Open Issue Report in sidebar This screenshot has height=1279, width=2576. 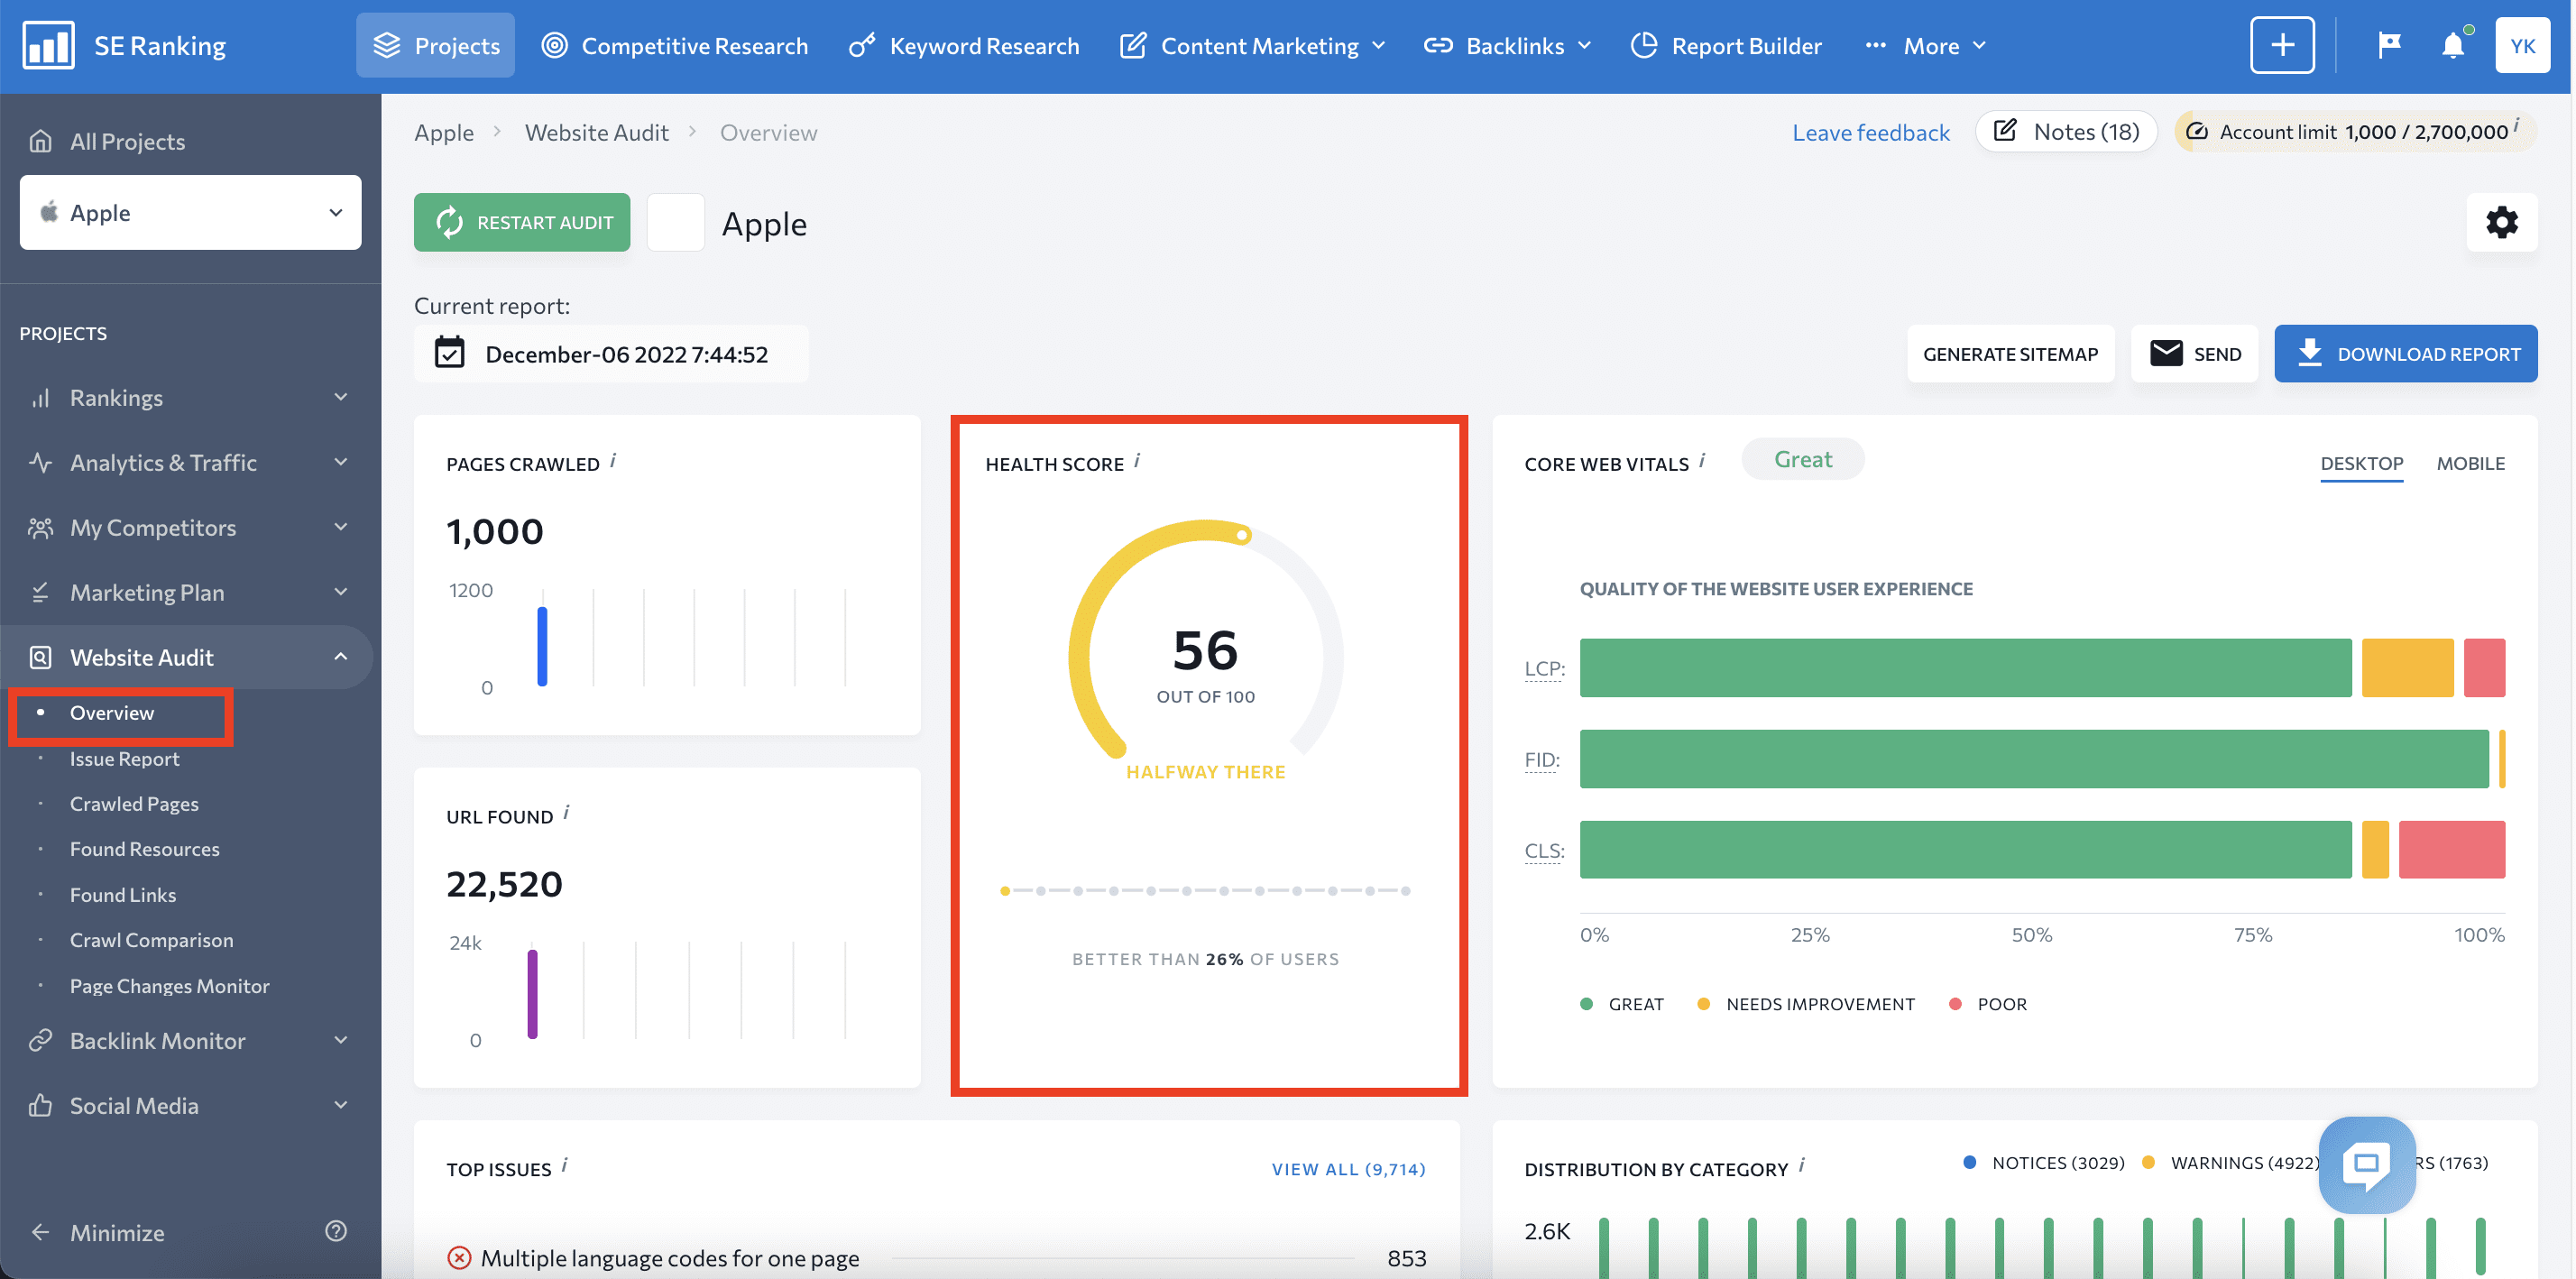click(x=124, y=759)
